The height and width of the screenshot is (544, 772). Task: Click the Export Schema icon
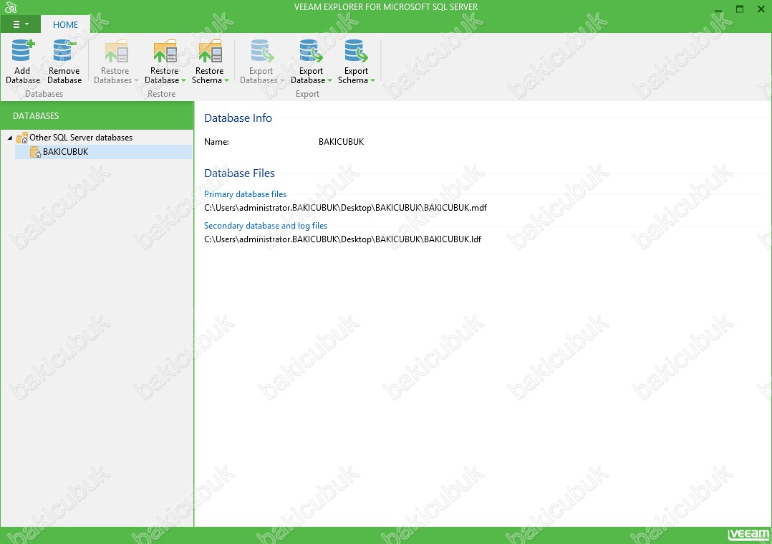[356, 51]
